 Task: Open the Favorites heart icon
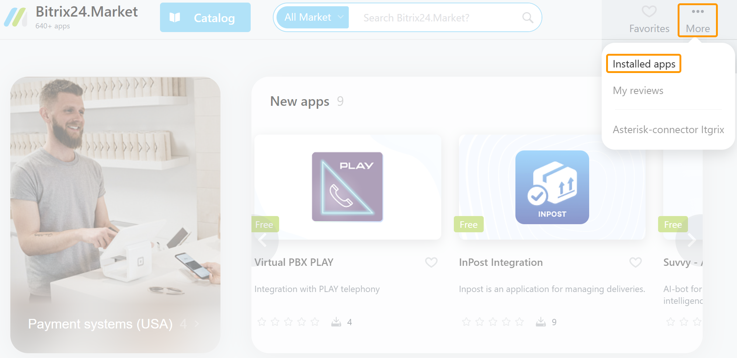click(x=649, y=11)
